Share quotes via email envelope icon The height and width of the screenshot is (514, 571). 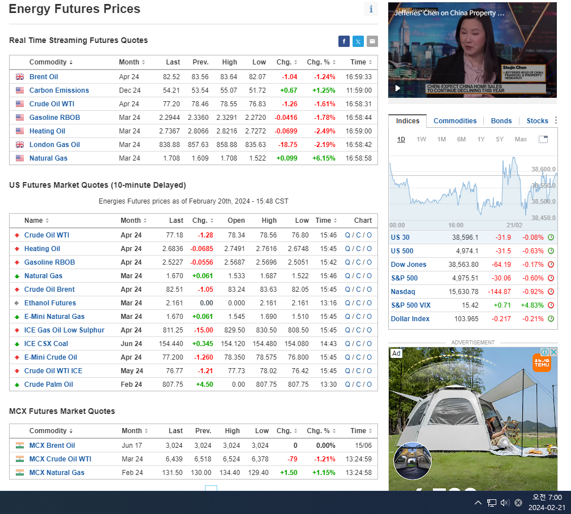pyautogui.click(x=372, y=41)
